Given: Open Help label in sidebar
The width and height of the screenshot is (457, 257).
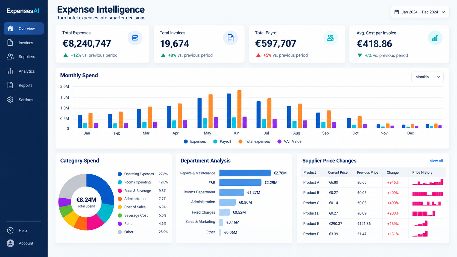Looking at the screenshot, I should pyautogui.click(x=23, y=231).
